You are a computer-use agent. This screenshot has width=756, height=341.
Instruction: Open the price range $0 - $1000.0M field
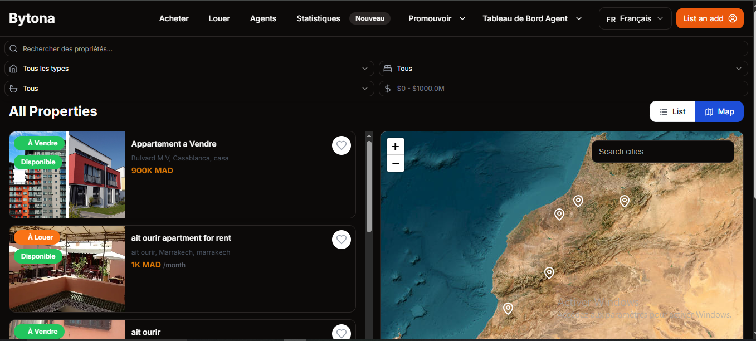tap(563, 89)
